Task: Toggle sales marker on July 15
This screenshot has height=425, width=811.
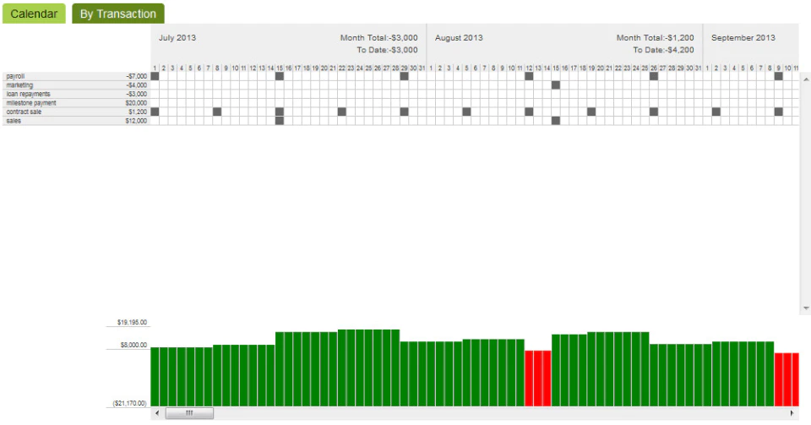Action: coord(280,121)
